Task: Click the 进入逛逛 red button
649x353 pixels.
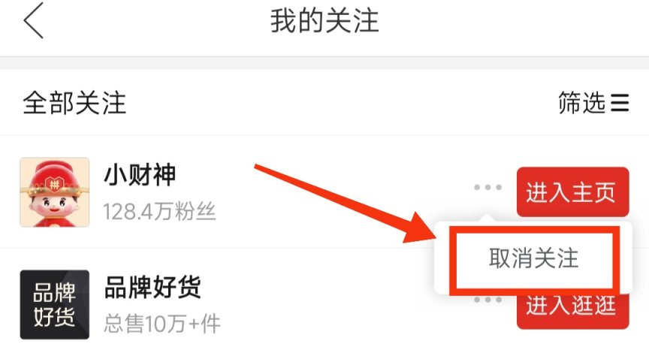Action: (x=573, y=310)
